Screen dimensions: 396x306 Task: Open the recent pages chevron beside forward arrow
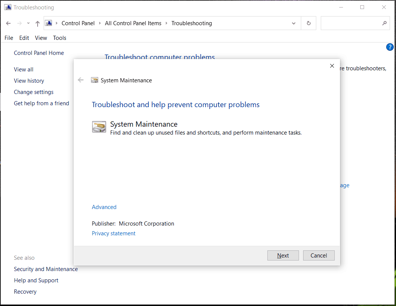(28, 23)
